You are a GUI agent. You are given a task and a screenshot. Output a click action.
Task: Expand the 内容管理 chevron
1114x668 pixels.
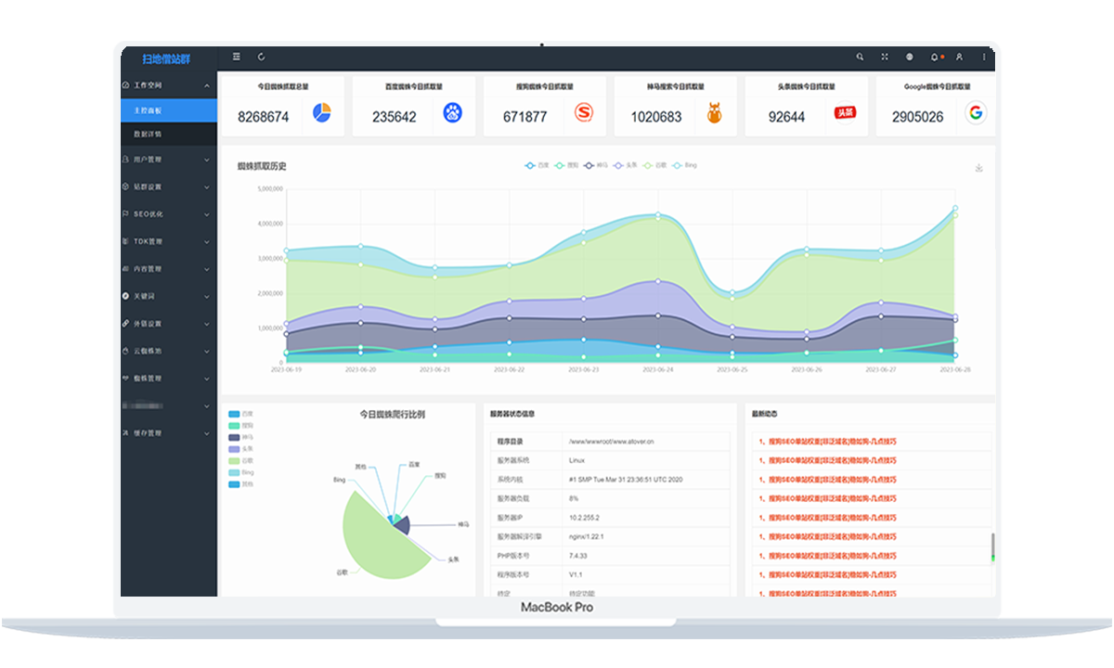(x=206, y=269)
